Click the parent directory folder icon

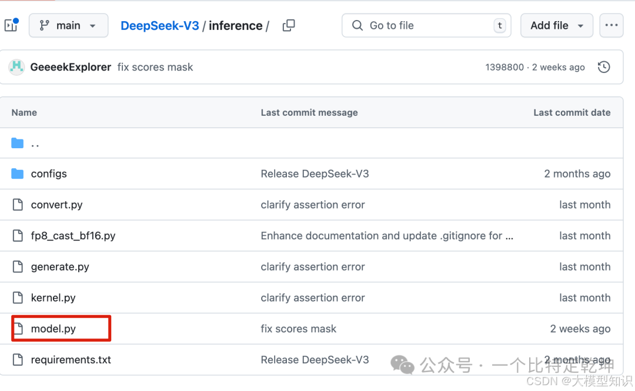pos(18,143)
